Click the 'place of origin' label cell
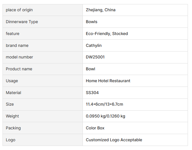 tap(19, 10)
